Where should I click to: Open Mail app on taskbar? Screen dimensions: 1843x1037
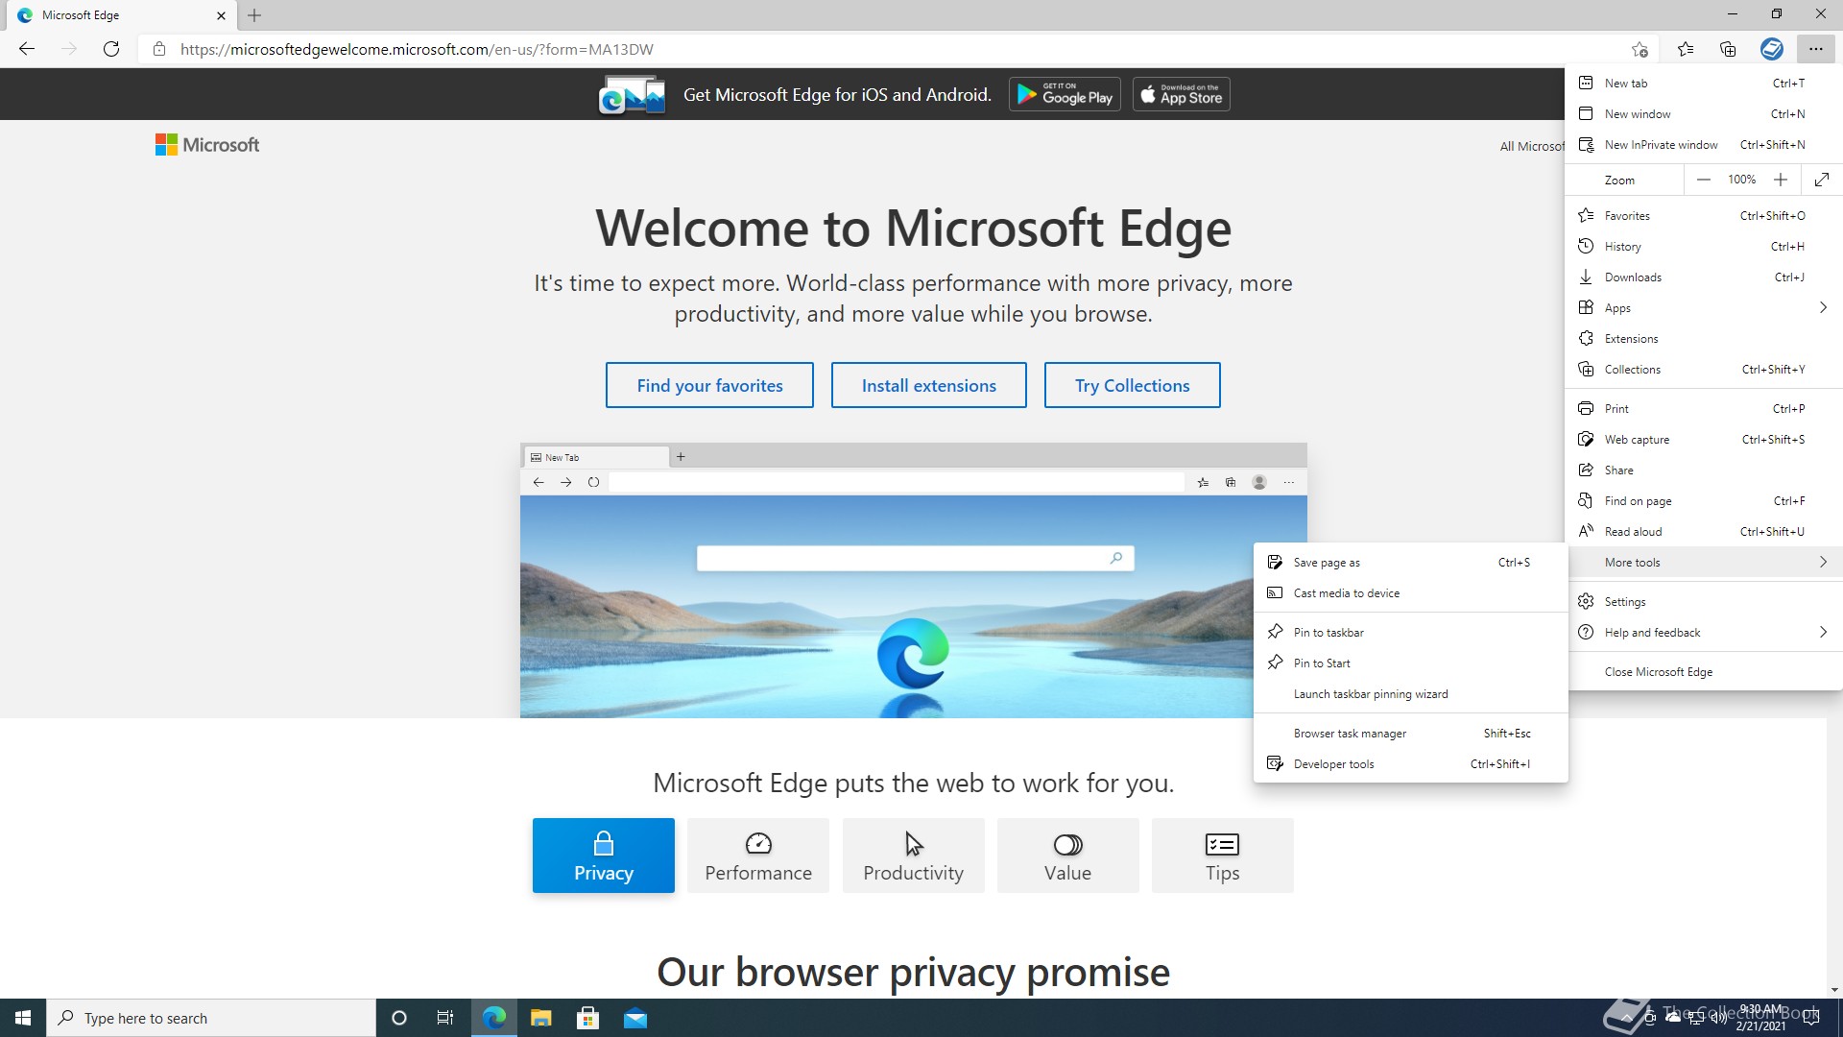[635, 1018]
